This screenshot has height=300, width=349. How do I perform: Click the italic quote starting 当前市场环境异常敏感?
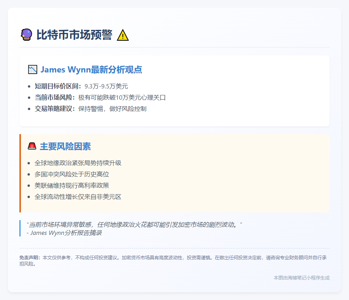[x=134, y=224]
